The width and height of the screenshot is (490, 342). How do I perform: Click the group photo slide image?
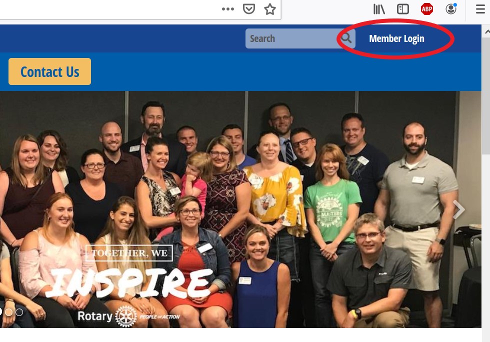240,209
